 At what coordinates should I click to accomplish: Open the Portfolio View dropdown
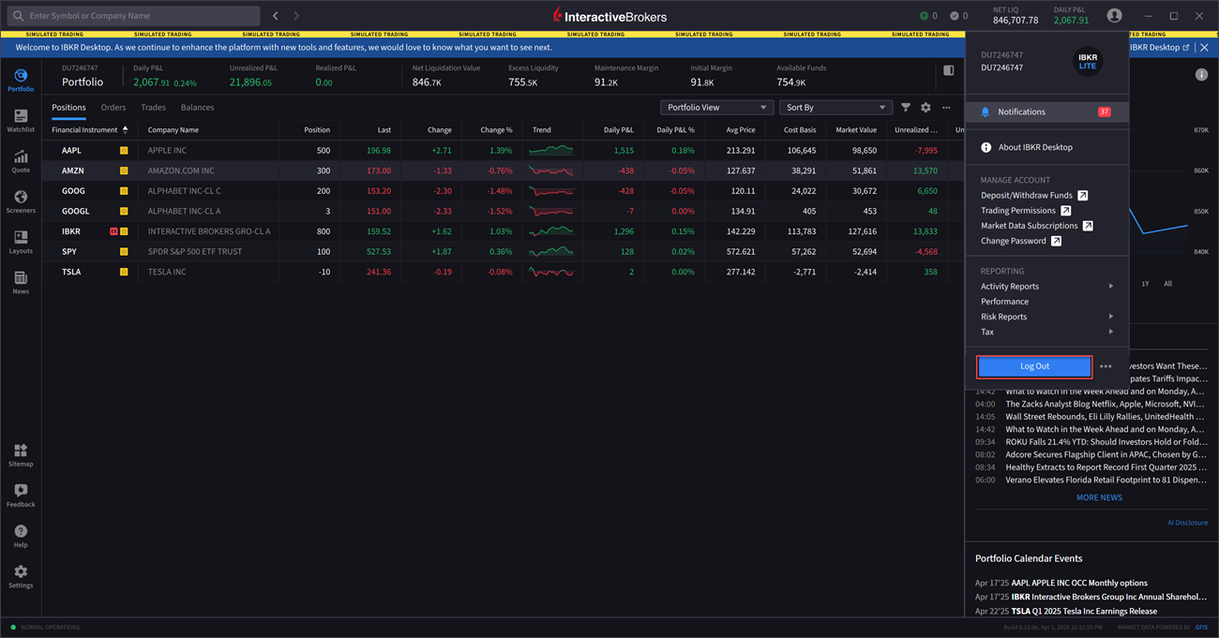point(716,108)
